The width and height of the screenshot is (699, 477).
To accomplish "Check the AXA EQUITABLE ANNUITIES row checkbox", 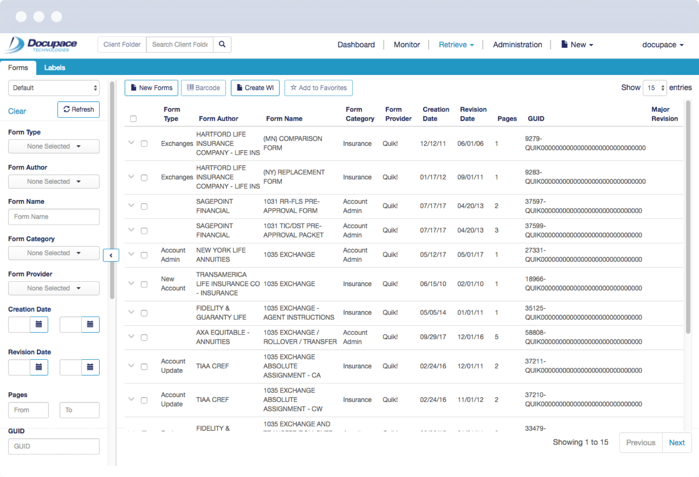I will coord(144,337).
